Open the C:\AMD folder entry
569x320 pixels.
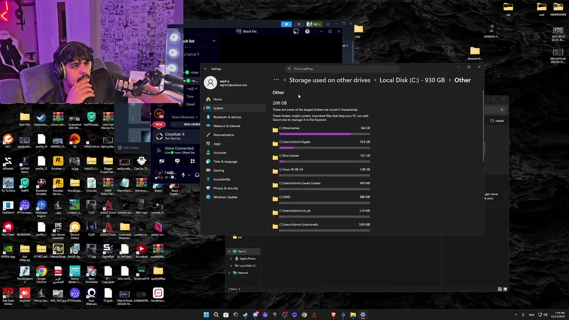(321, 199)
